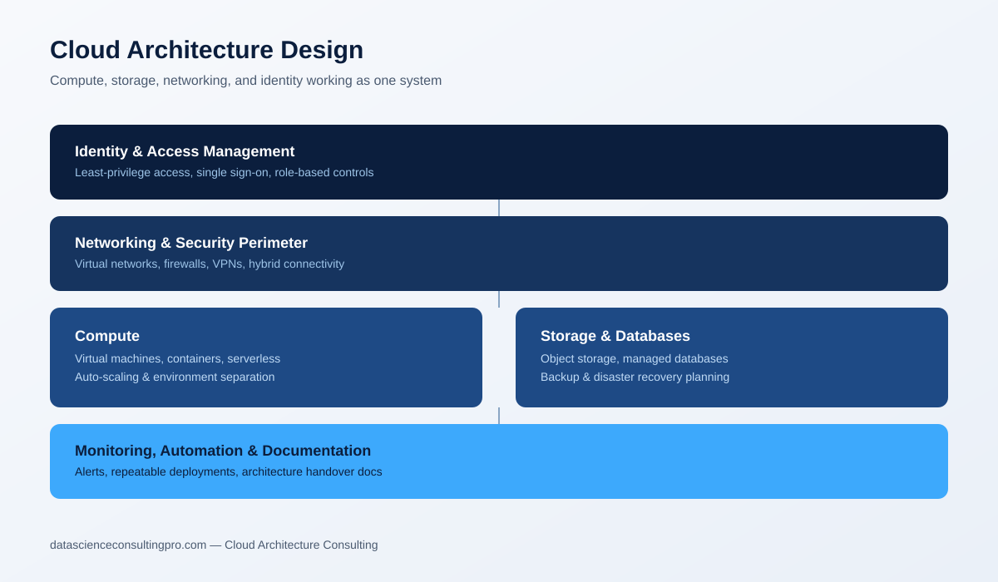Click the subtitle about compute, storage, networking, identity
998x582 pixels.
click(245, 81)
